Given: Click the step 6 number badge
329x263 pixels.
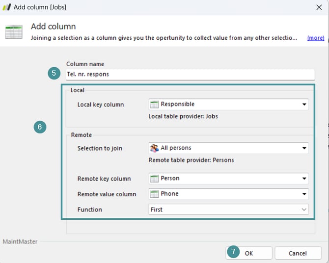Looking at the screenshot, I should coord(40,127).
